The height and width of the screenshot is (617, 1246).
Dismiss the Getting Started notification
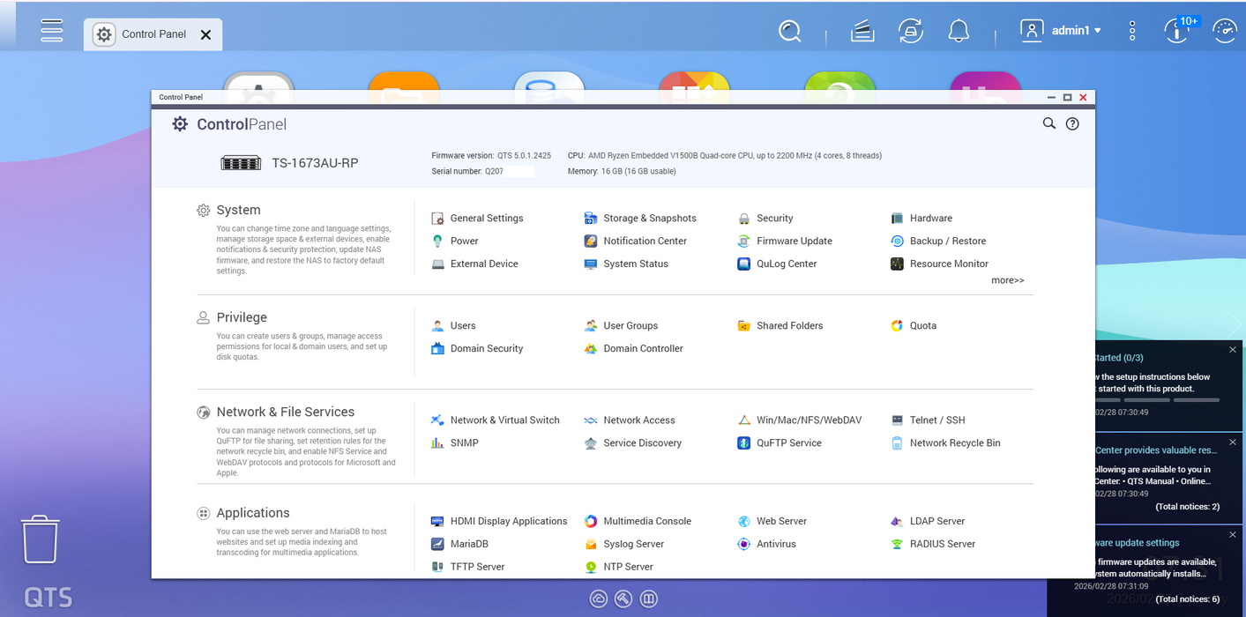tap(1232, 350)
